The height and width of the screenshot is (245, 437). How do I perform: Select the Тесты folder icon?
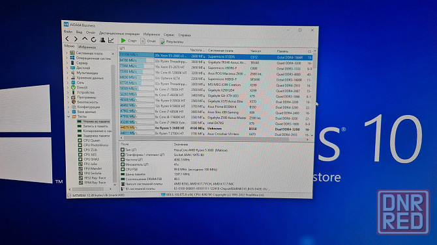[74, 116]
